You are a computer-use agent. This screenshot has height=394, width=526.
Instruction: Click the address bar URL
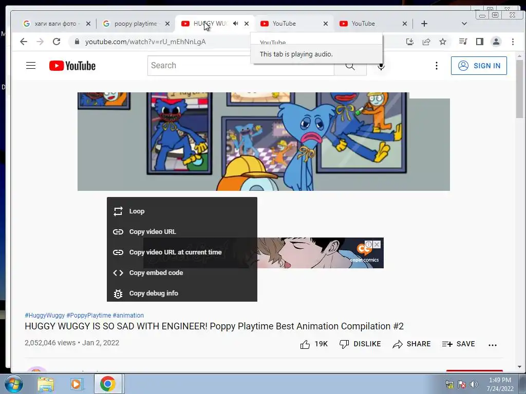pos(145,42)
